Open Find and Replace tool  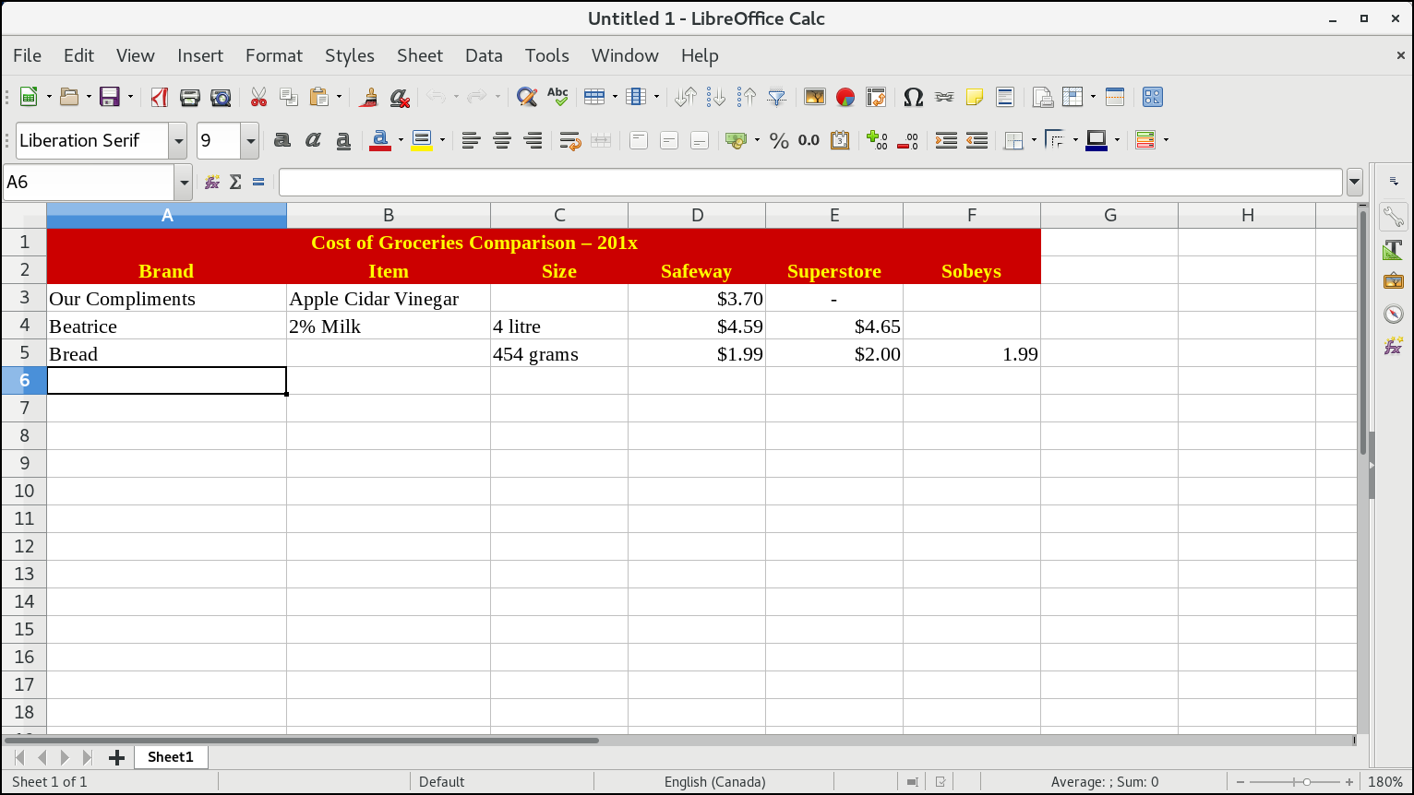[x=527, y=97]
